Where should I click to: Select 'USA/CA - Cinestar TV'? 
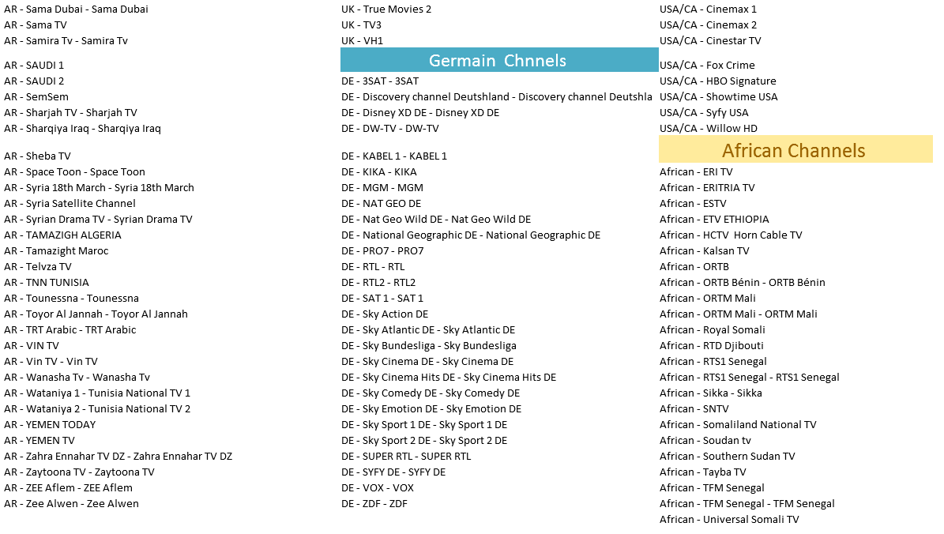coord(710,40)
